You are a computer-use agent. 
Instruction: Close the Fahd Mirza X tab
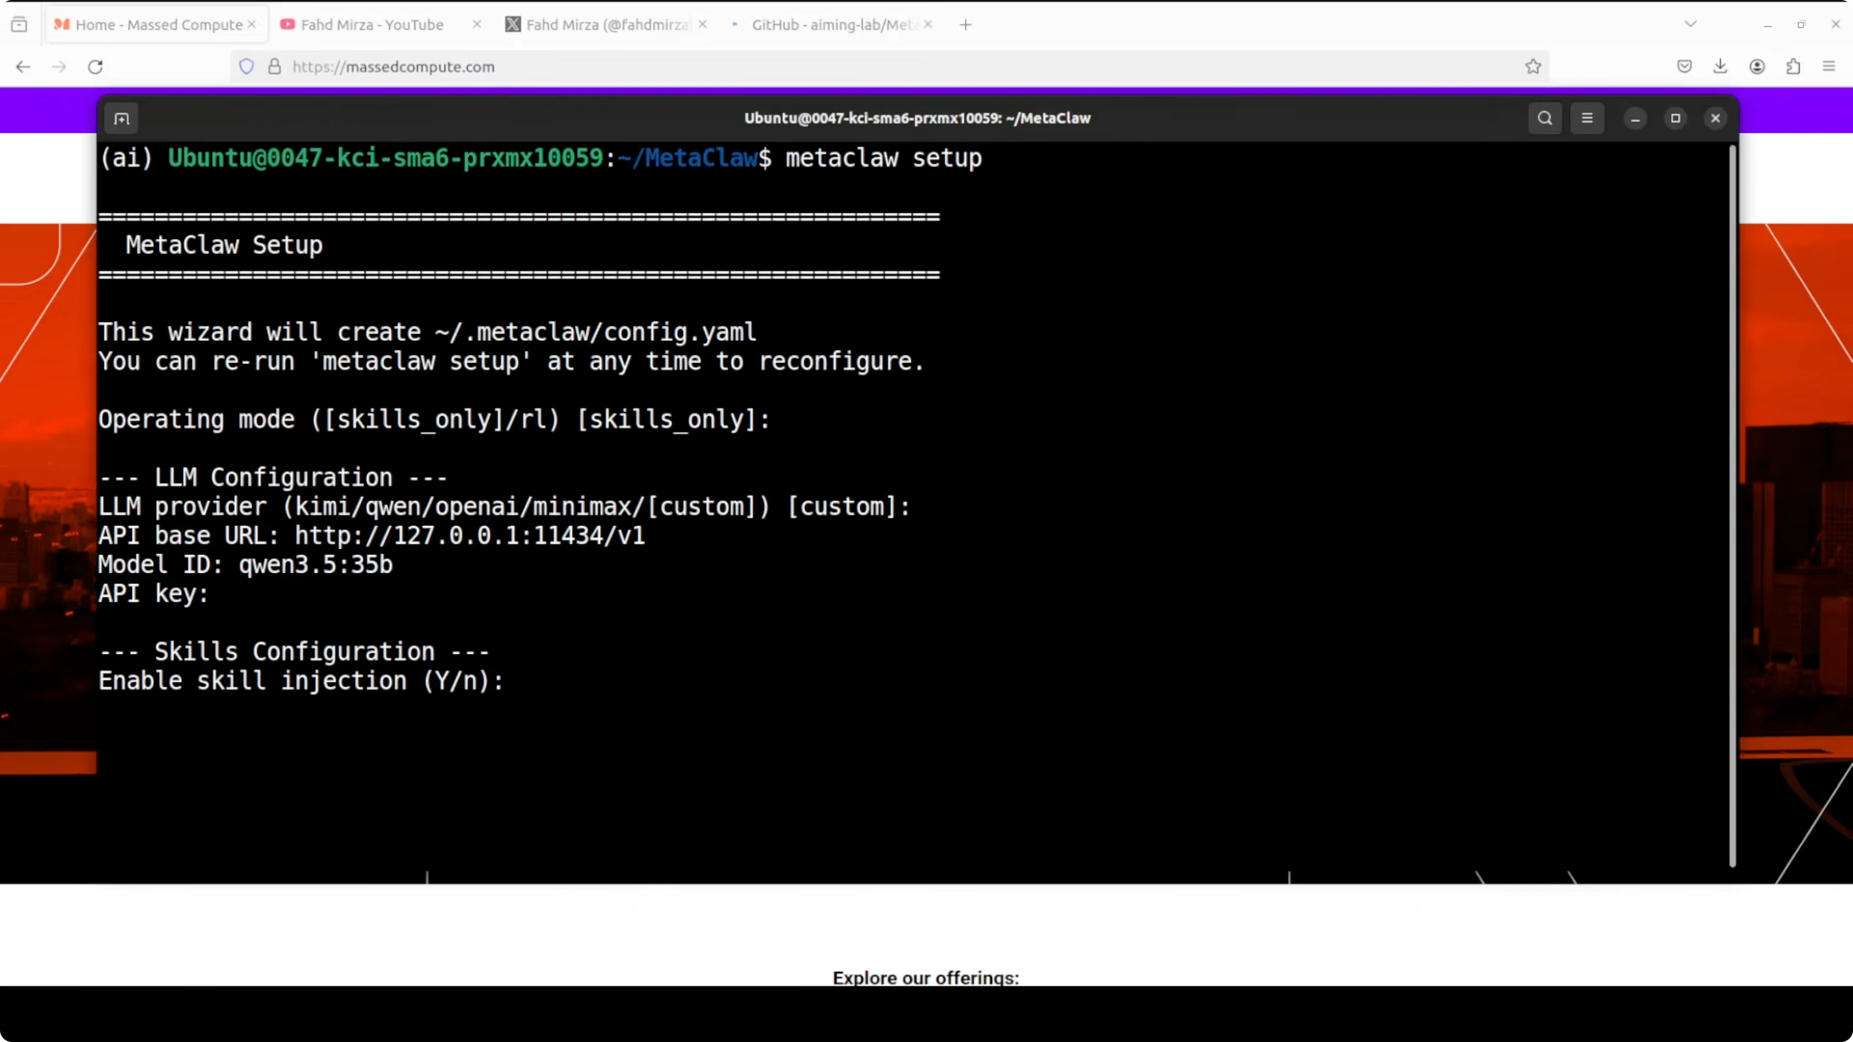pos(703,24)
